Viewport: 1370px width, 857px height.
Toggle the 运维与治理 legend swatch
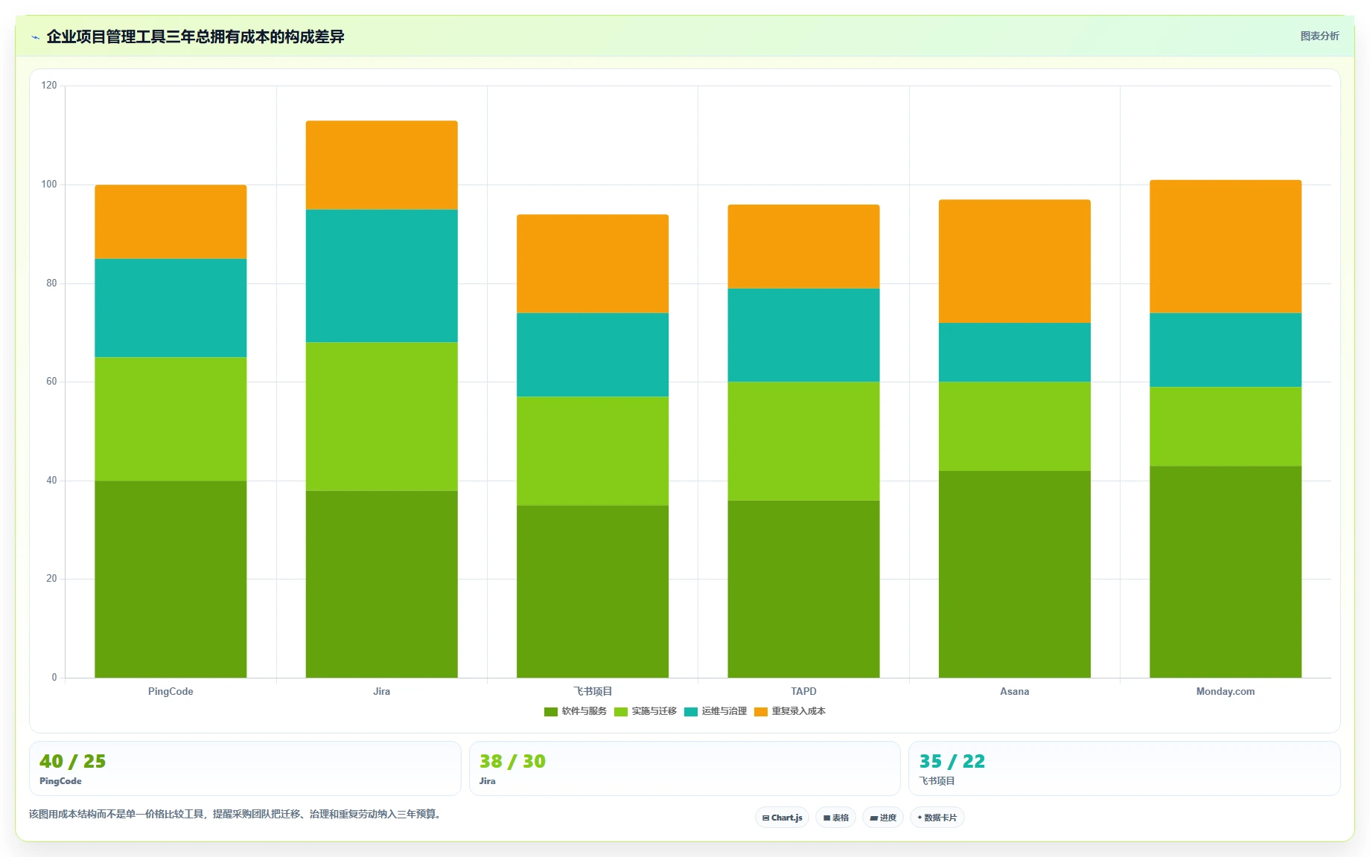pos(691,712)
